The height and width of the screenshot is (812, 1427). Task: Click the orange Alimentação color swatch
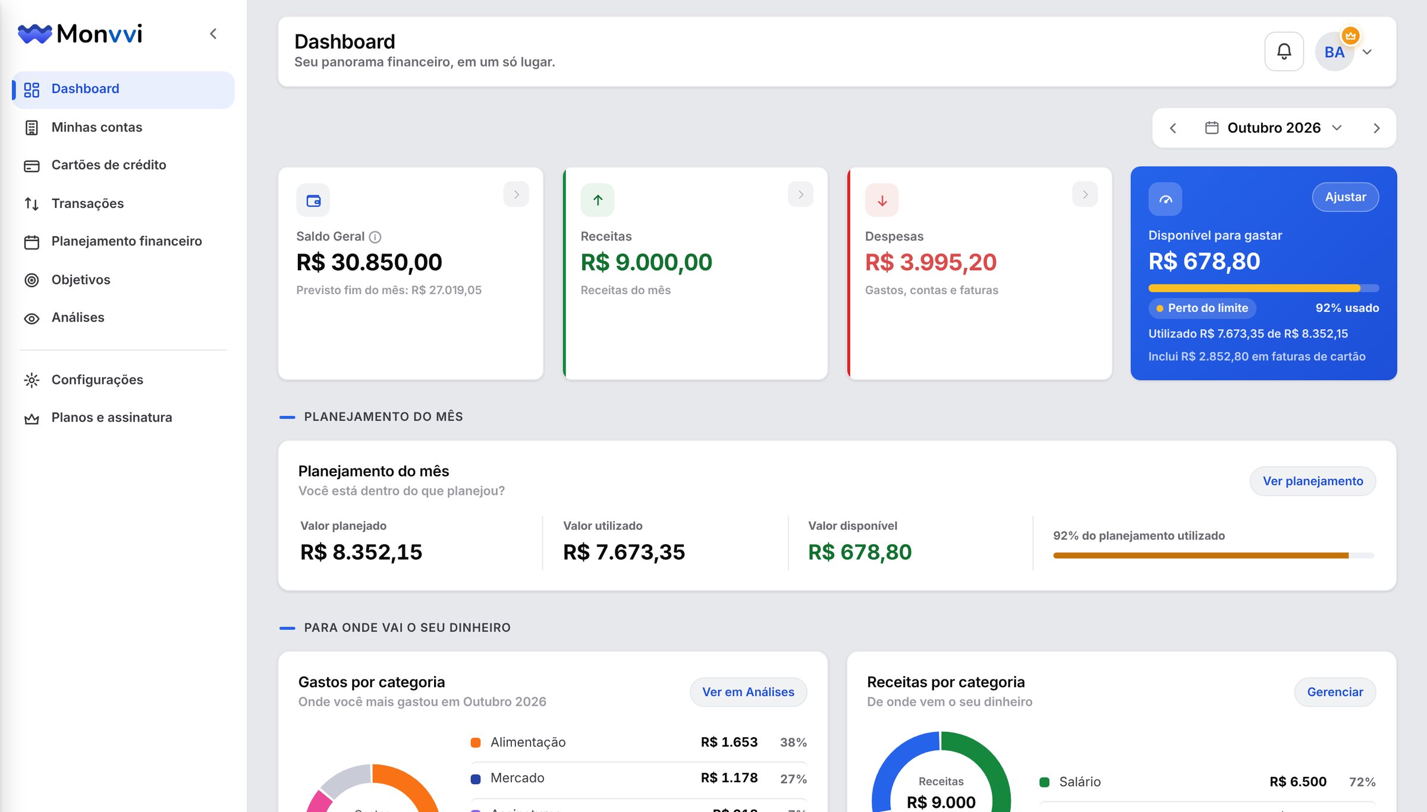click(x=476, y=743)
